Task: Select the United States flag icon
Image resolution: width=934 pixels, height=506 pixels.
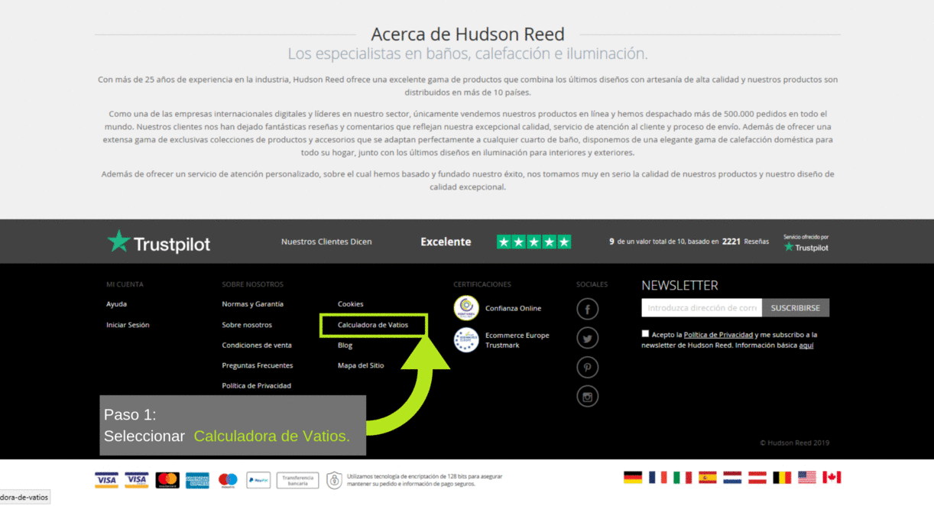Action: click(x=807, y=478)
